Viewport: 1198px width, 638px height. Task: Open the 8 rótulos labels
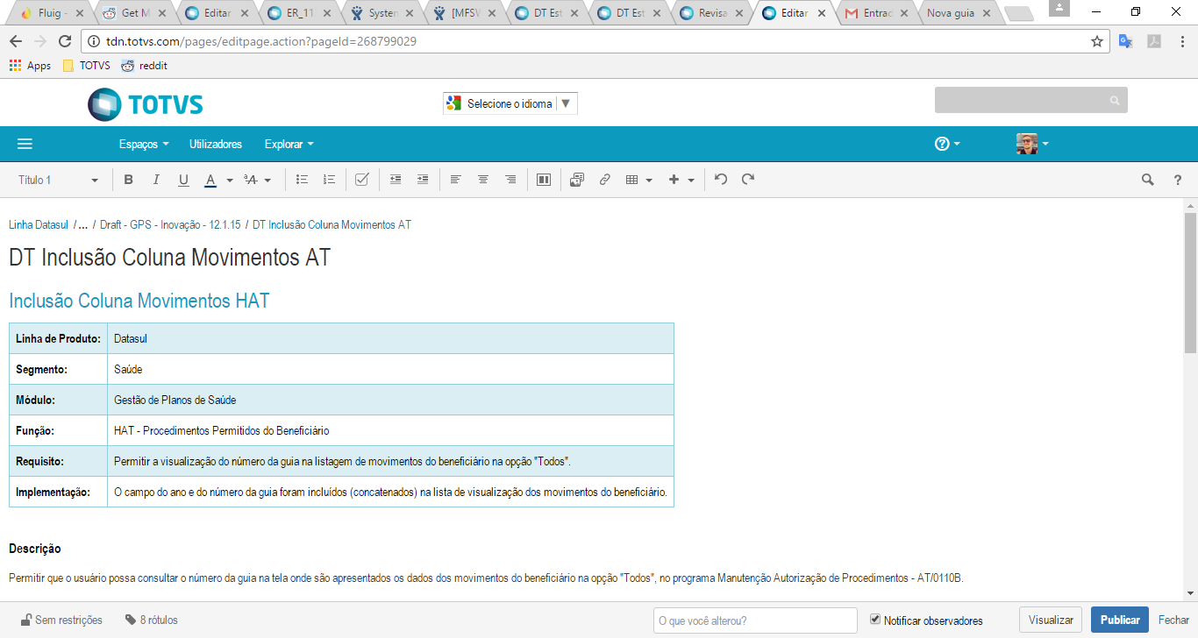point(152,620)
